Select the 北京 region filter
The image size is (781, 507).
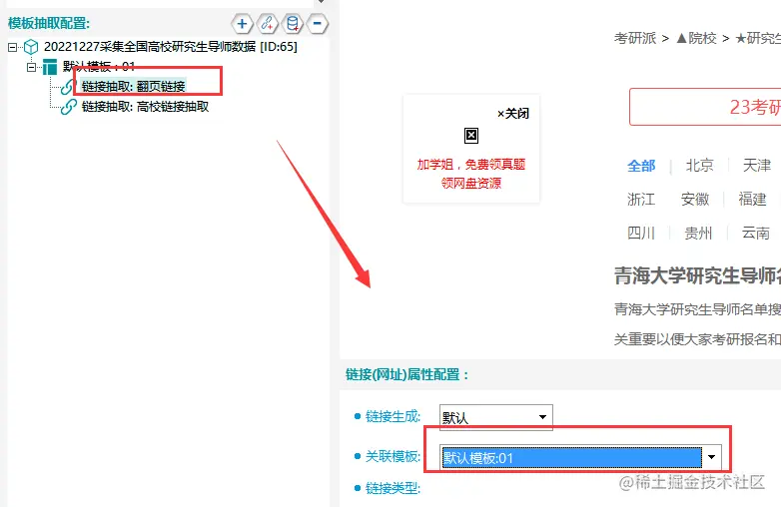click(x=699, y=166)
